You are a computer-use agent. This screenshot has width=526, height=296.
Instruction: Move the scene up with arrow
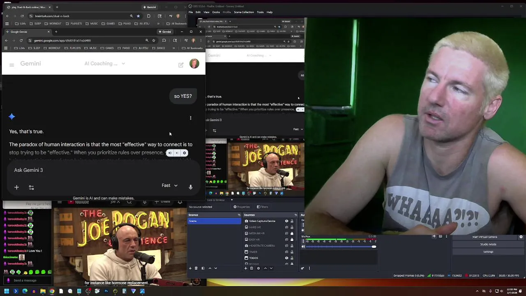coord(210,268)
